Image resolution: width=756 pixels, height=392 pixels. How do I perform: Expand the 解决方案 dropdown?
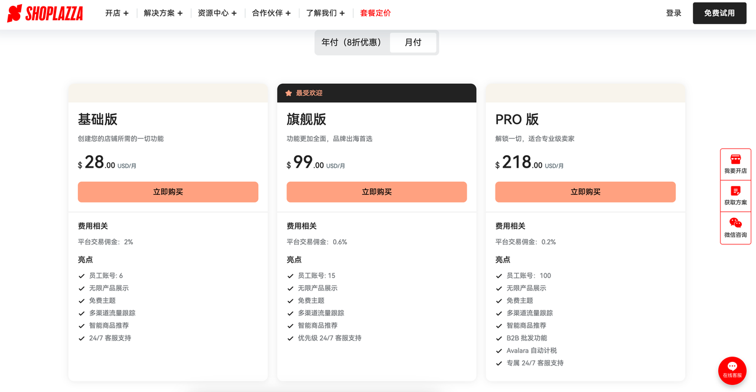tap(163, 13)
